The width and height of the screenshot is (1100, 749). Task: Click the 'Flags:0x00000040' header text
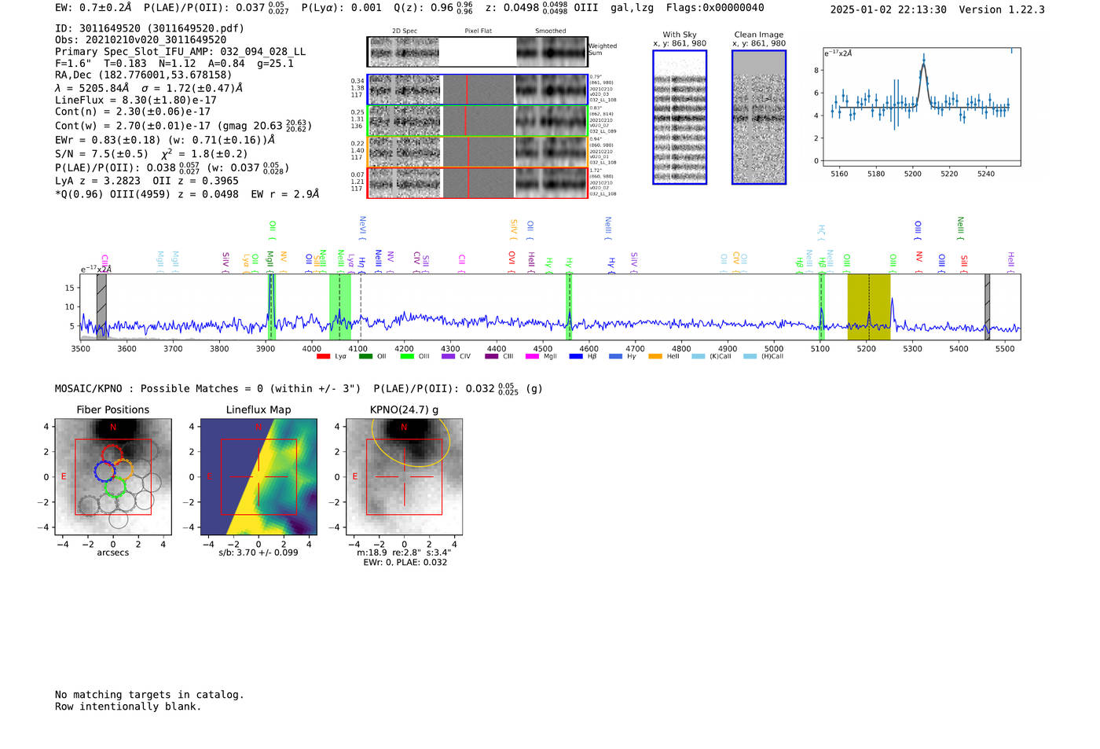[714, 8]
